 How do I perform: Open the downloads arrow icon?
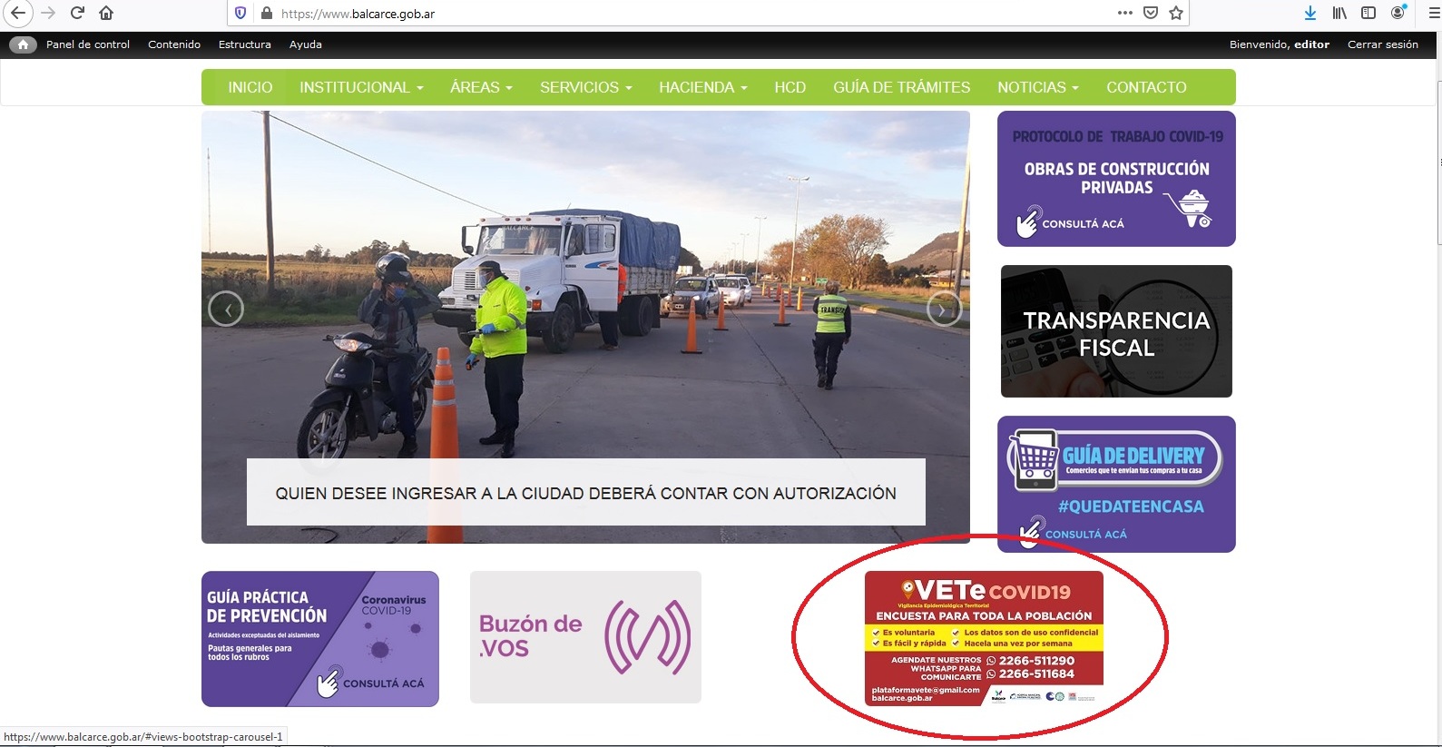click(x=1310, y=13)
